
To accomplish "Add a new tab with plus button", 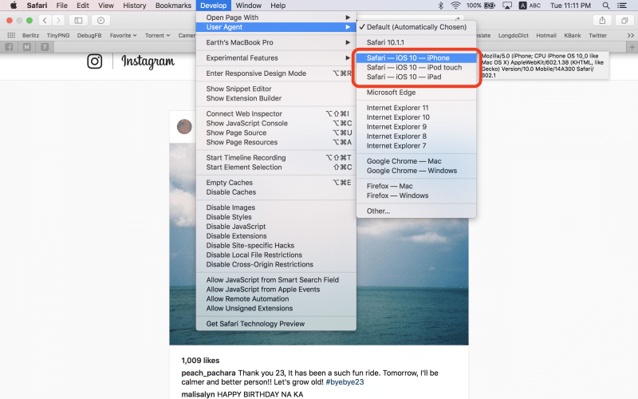I will click(x=632, y=47).
